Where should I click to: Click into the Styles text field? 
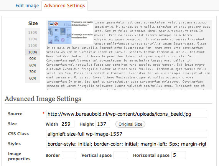point(127,144)
